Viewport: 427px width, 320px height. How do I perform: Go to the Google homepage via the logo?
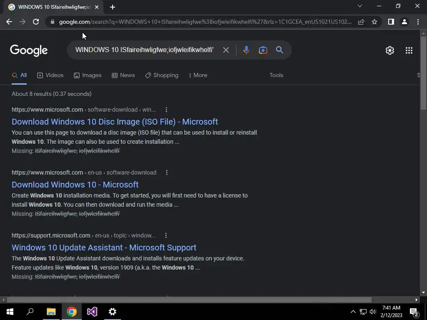(x=29, y=50)
